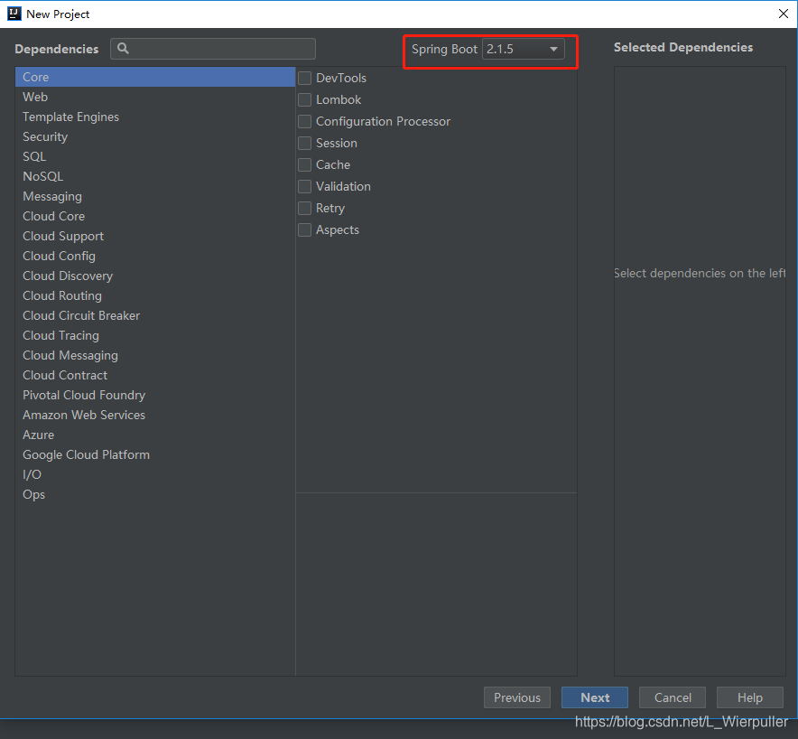Click the search magnifier icon in Dependencies
The image size is (798, 739).
(123, 49)
